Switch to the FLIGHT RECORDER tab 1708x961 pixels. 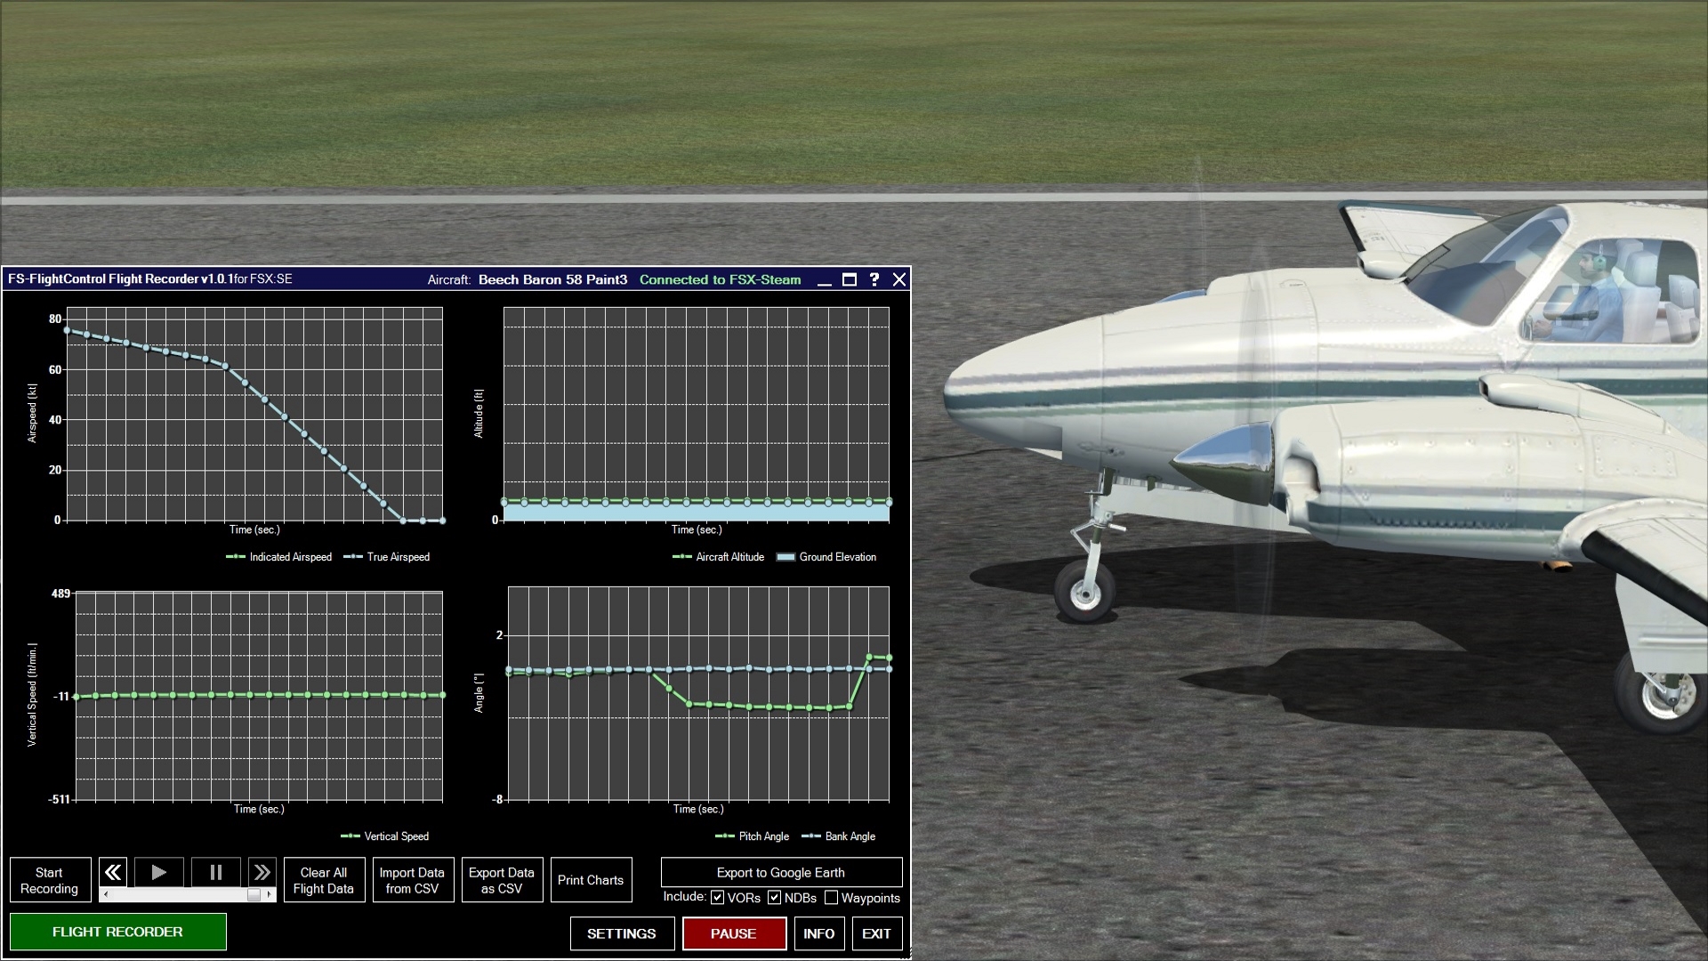117,932
